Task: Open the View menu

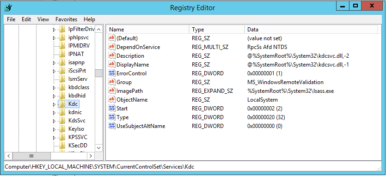Action: click(43, 19)
